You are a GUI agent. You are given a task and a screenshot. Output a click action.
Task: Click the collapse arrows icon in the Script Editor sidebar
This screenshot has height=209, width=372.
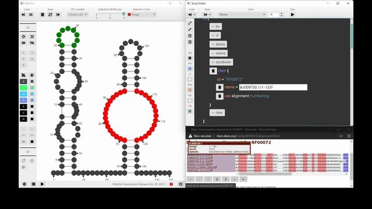click(190, 30)
